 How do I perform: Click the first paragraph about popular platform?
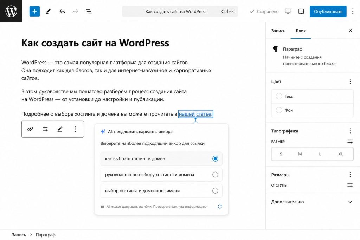(116, 70)
